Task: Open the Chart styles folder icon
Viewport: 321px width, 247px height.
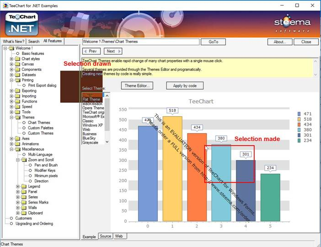Action: coord(18,59)
